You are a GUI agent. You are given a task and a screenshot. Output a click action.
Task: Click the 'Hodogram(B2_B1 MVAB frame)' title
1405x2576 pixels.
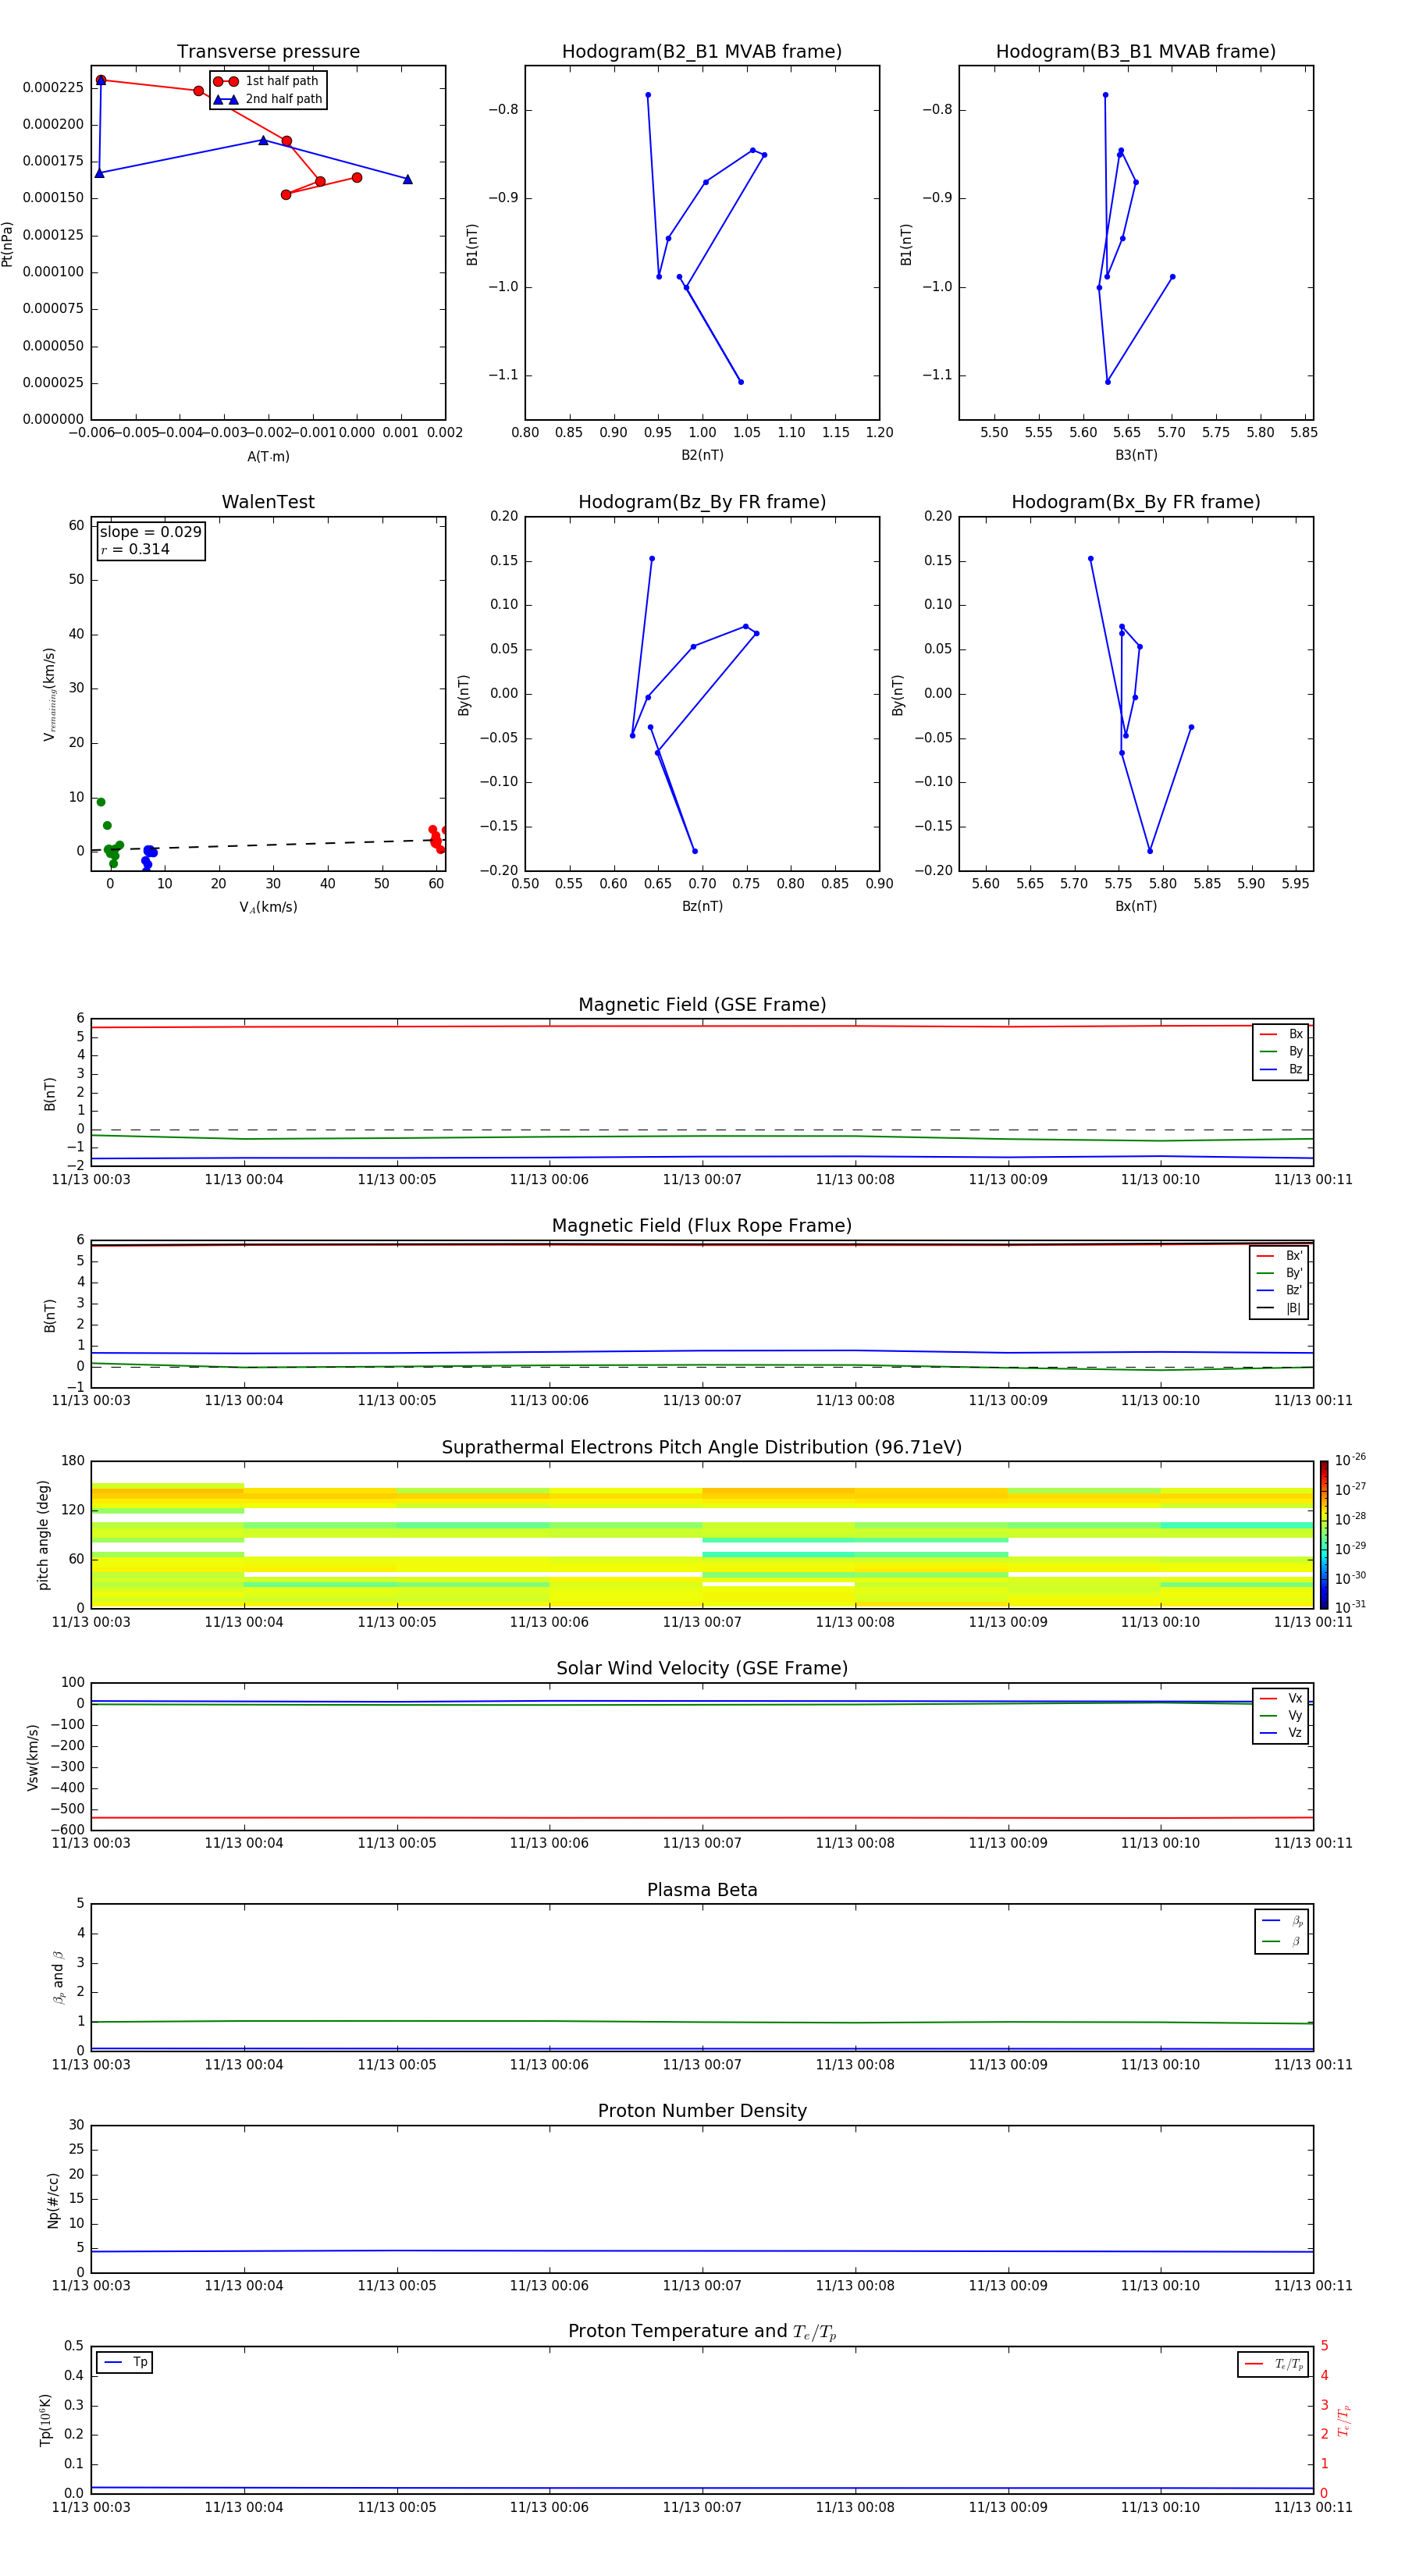point(702,51)
